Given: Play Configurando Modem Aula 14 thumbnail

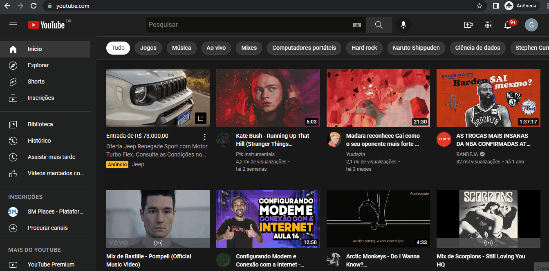Looking at the screenshot, I should pos(268,219).
